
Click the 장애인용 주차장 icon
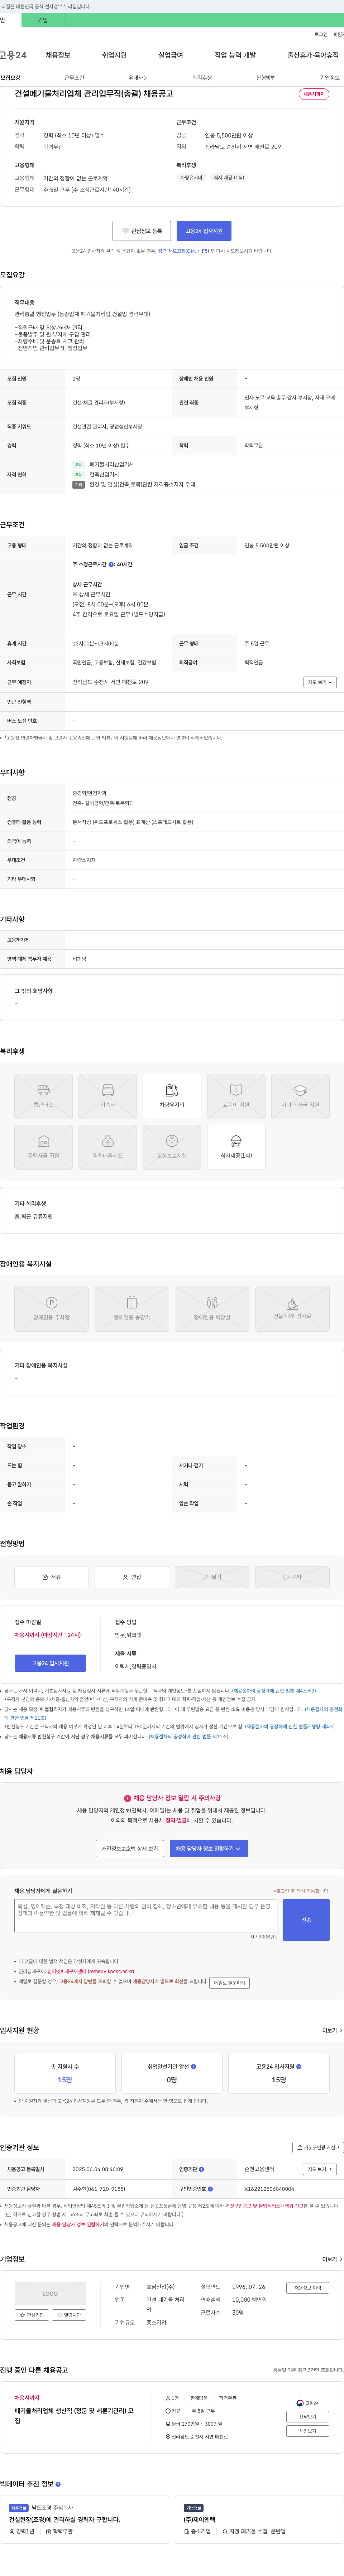point(52,1309)
